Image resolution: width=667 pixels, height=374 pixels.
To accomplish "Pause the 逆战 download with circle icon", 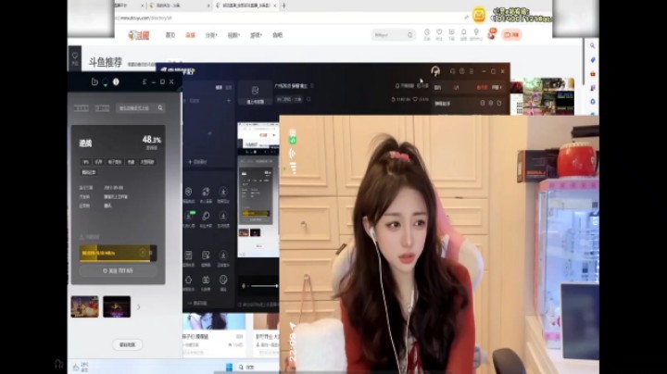I will (143, 253).
